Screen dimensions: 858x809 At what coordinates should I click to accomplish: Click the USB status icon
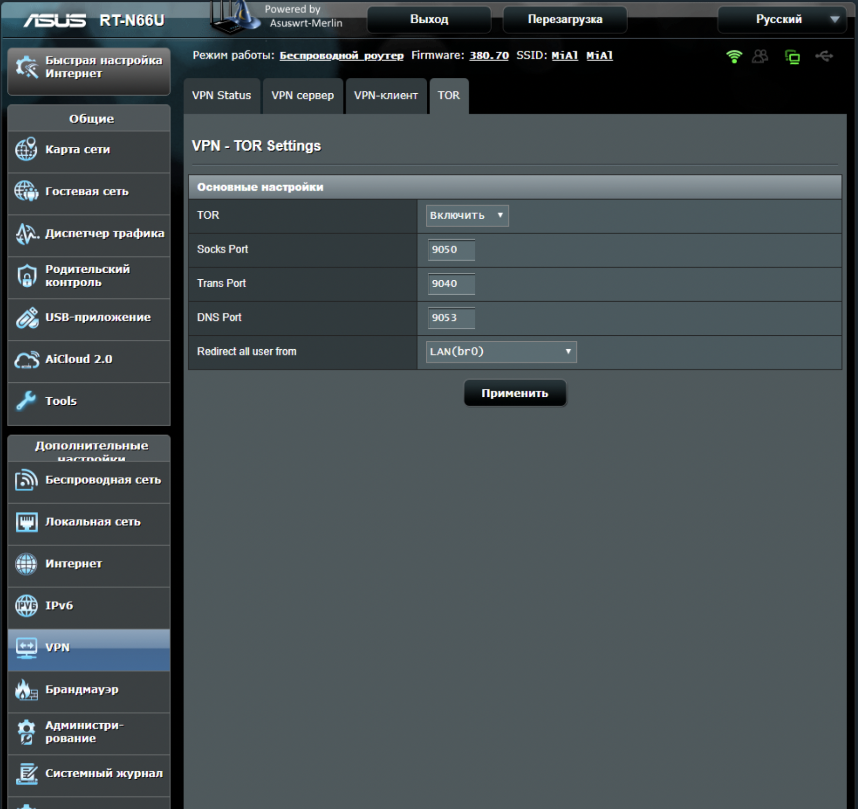point(824,56)
